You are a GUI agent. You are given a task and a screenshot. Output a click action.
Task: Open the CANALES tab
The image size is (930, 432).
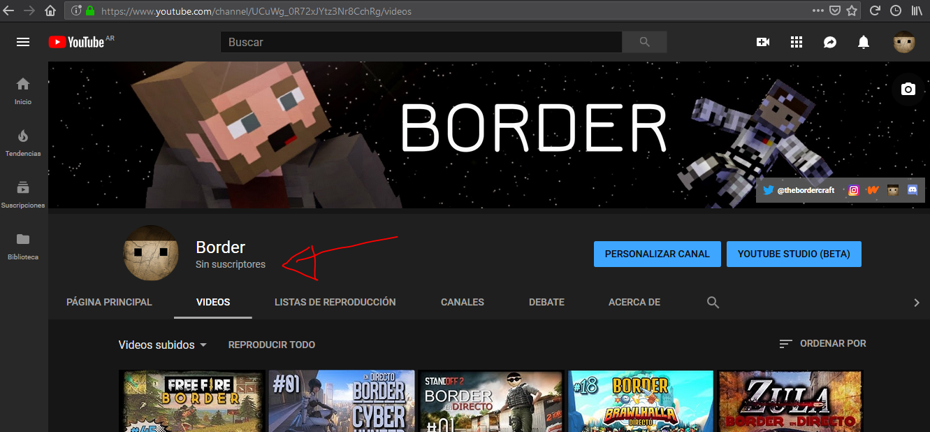pyautogui.click(x=463, y=302)
